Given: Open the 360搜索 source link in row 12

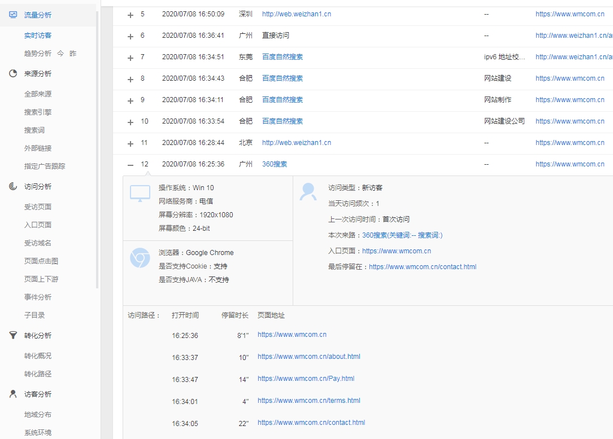Looking at the screenshot, I should [275, 164].
